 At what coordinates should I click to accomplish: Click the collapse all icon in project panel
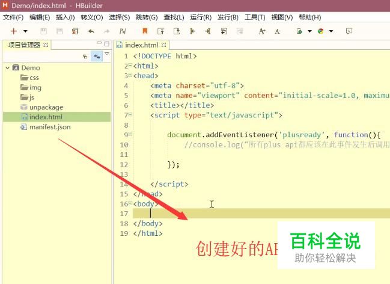(x=85, y=57)
